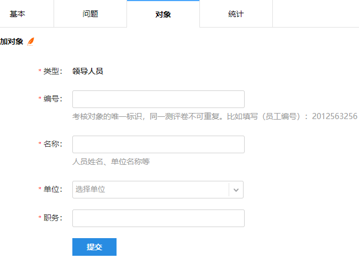
Task: Click the 职务 field label
Action: coord(52,218)
